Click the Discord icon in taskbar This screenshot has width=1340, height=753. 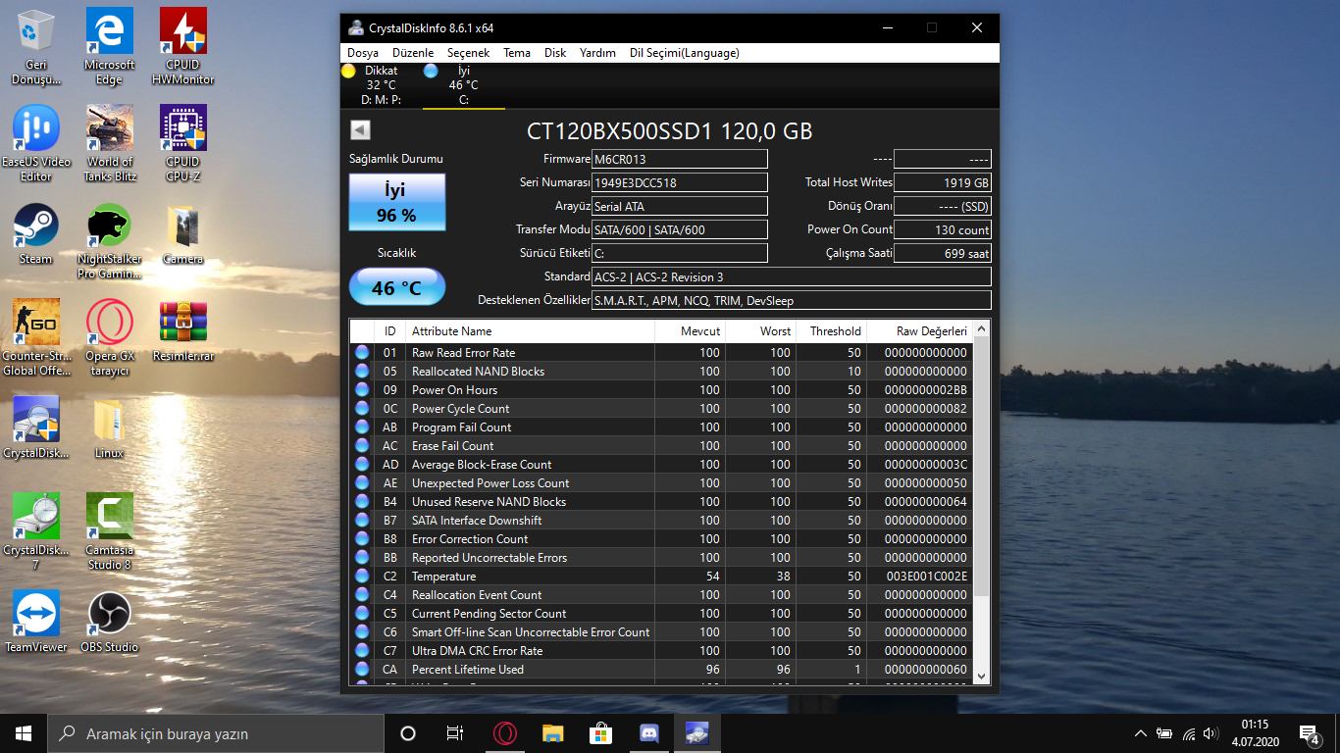(x=648, y=733)
